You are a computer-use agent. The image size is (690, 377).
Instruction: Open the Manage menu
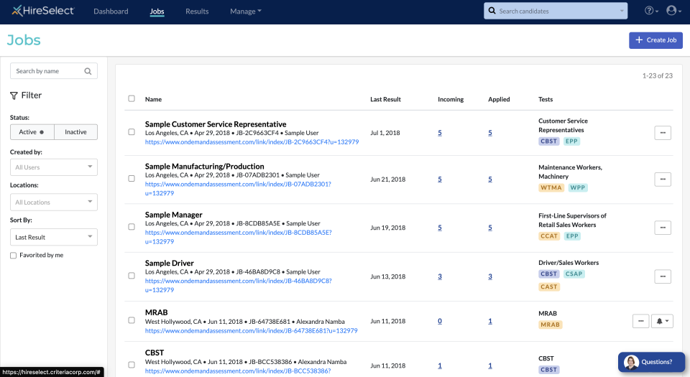(x=245, y=11)
